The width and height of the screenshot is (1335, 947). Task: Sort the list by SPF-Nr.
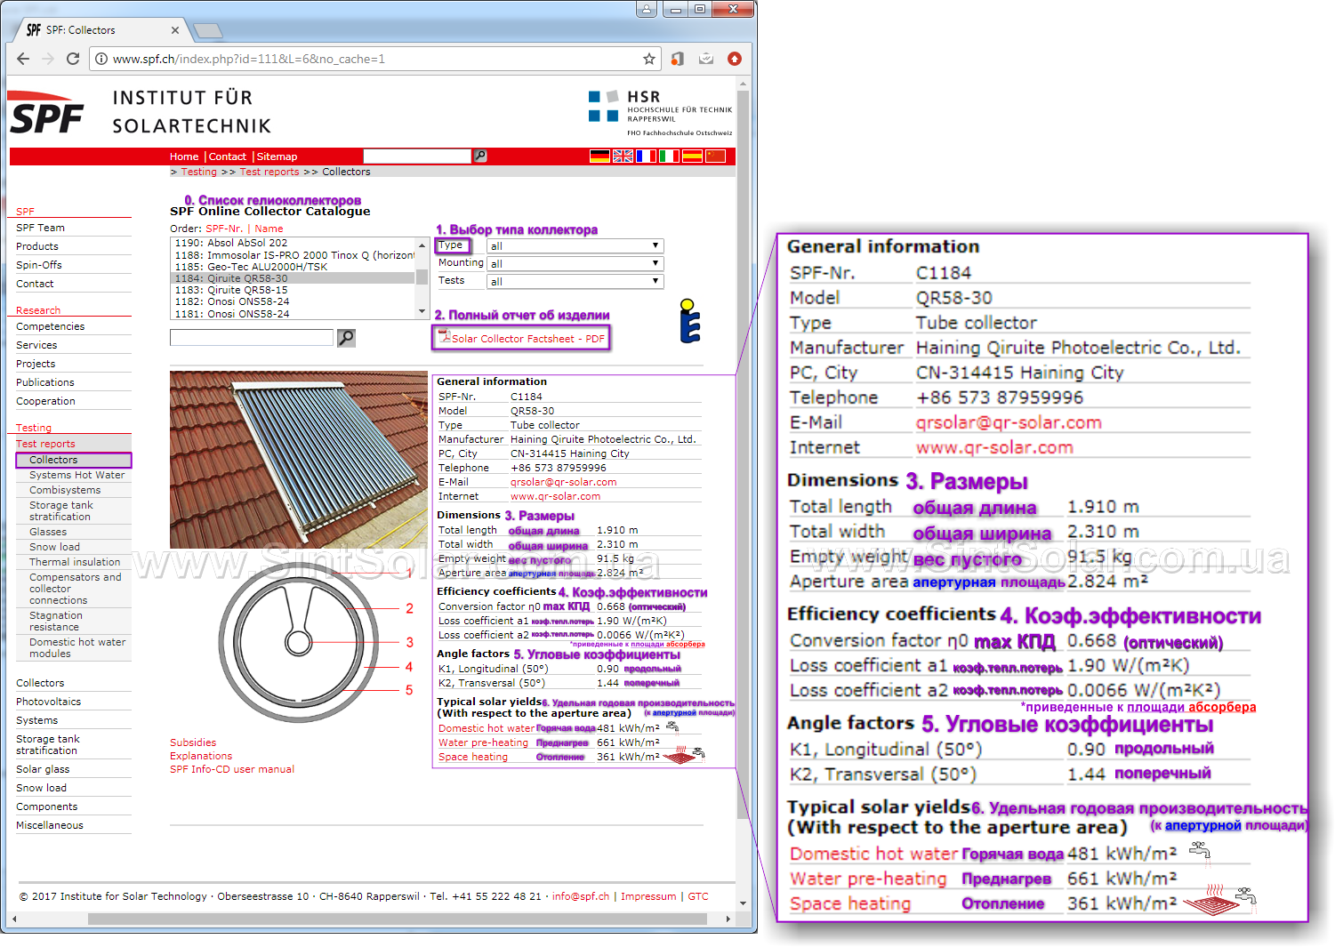[224, 229]
